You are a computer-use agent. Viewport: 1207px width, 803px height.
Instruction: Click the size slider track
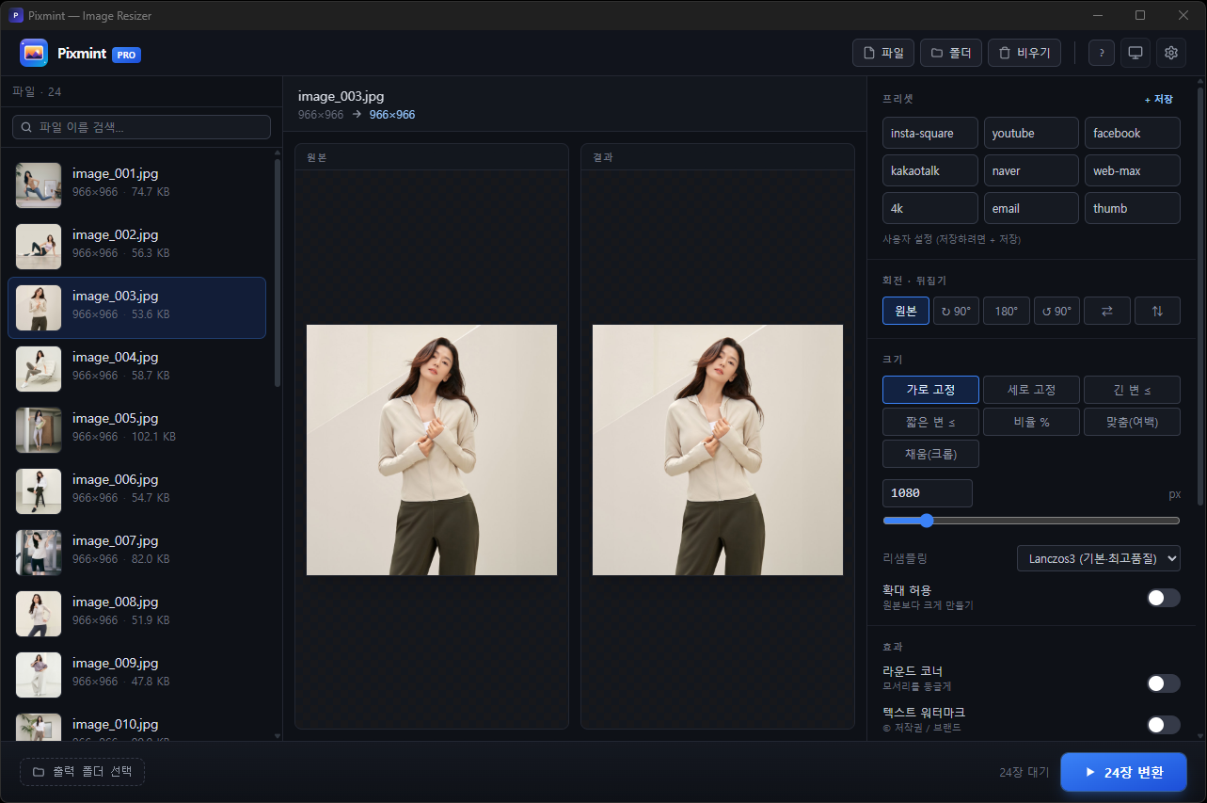[1031, 521]
